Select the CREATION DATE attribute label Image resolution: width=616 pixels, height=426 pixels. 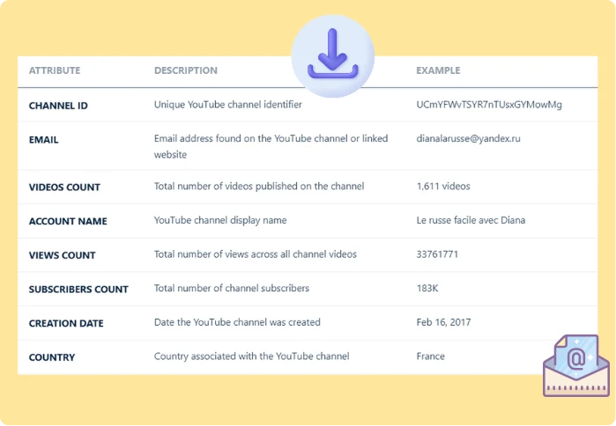coord(66,323)
